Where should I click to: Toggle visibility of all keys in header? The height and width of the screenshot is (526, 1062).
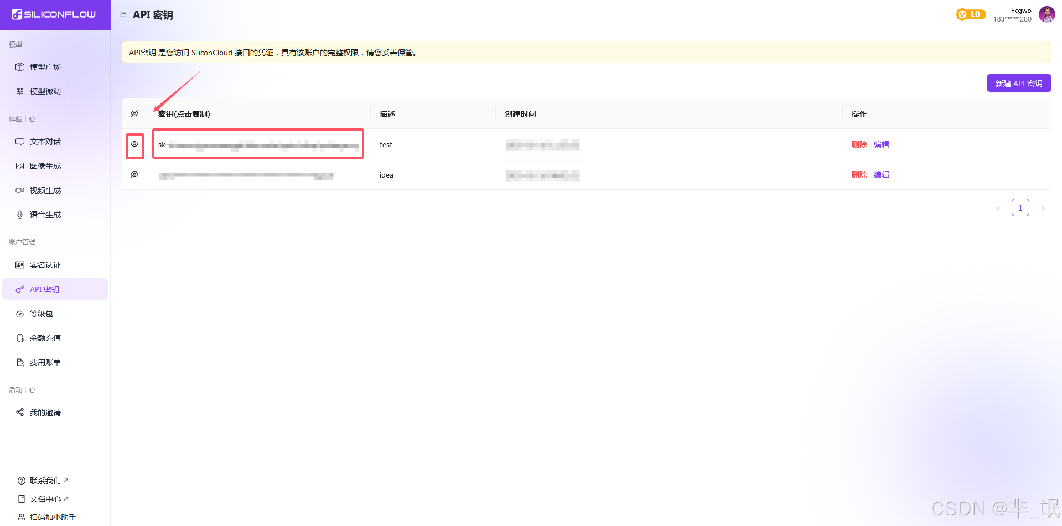pos(134,113)
